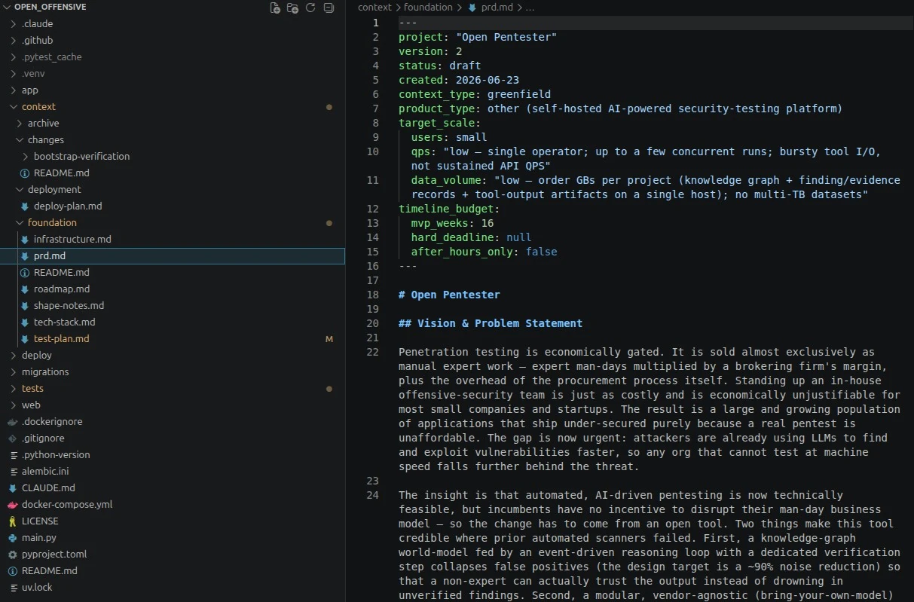Click the markdown icon beside infrastructure.md
The image size is (914, 602).
click(x=25, y=239)
